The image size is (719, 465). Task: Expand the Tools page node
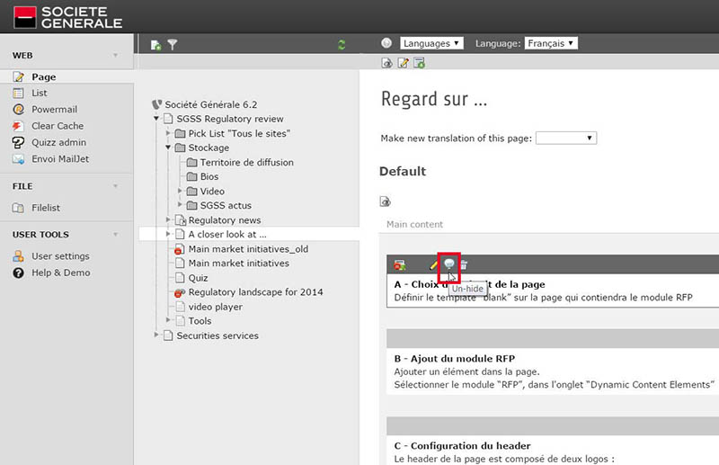pos(168,320)
